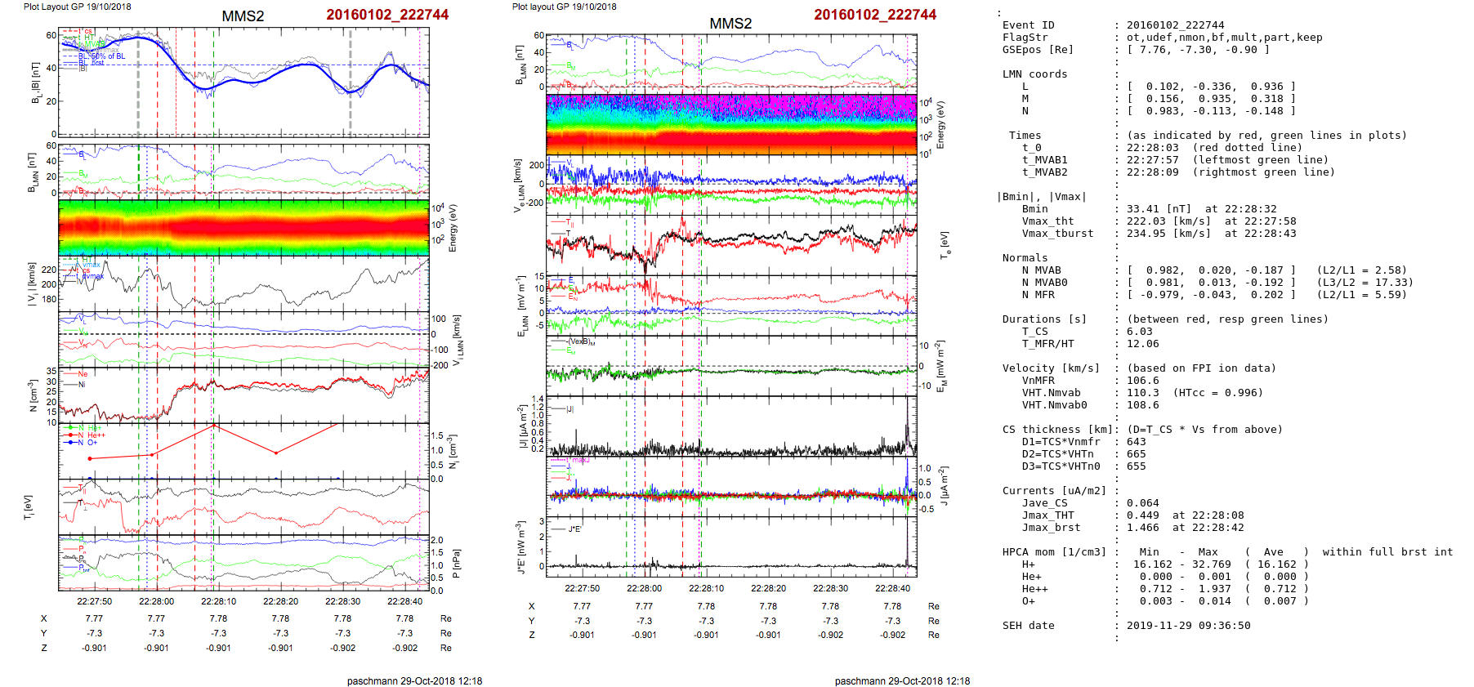Viewport: 1474px width, 687px height.
Task: Click the ion energy spectrogram in left plot
Action: 243,227
